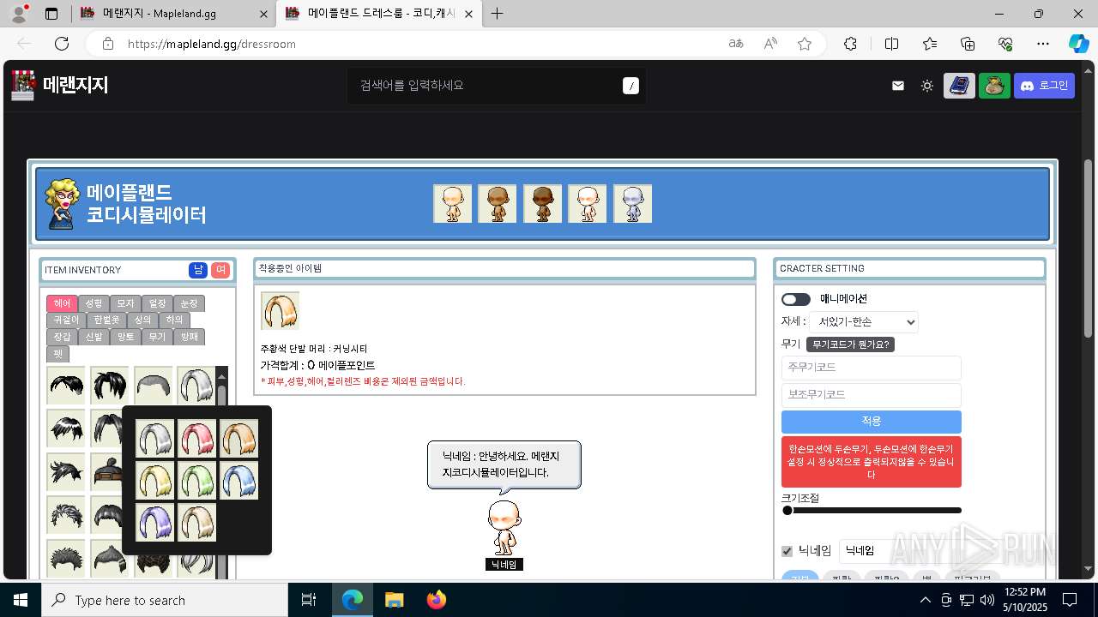Choose the green hair color variant
This screenshot has width=1098, height=617.
197,480
